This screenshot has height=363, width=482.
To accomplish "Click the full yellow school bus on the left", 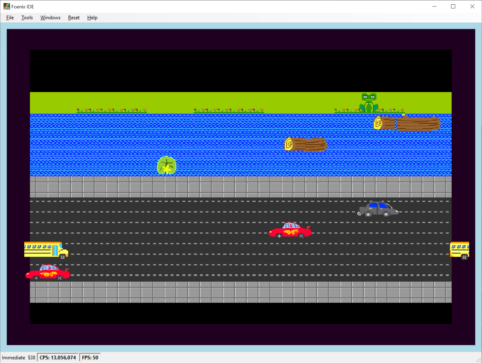I will click(46, 250).
